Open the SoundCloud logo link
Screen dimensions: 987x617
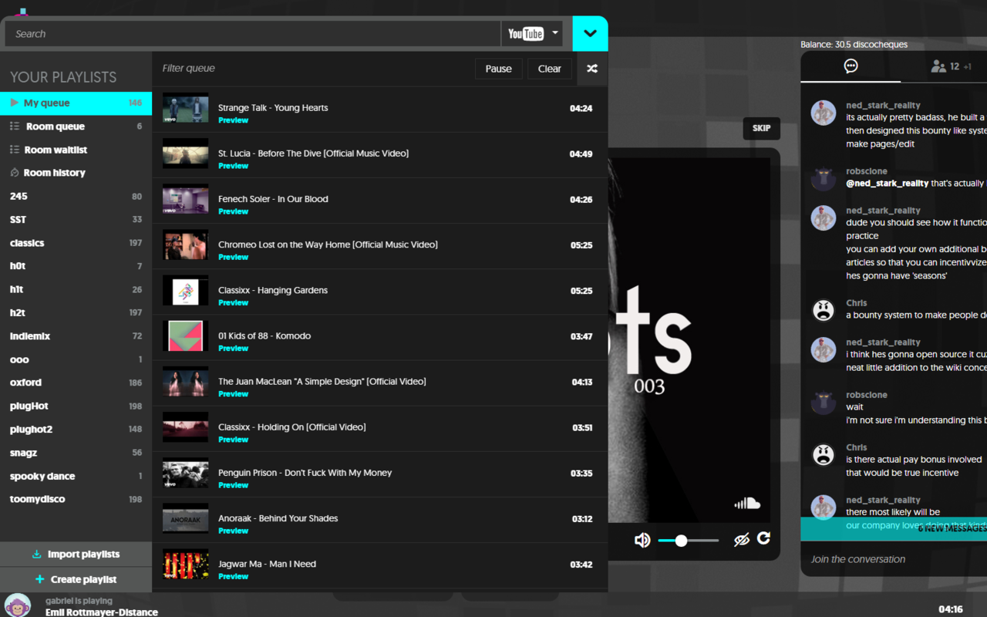pyautogui.click(x=747, y=504)
